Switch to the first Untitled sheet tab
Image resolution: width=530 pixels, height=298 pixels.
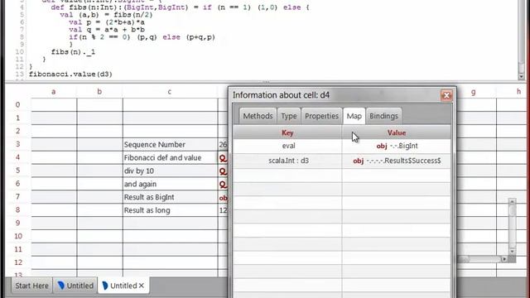(75, 286)
